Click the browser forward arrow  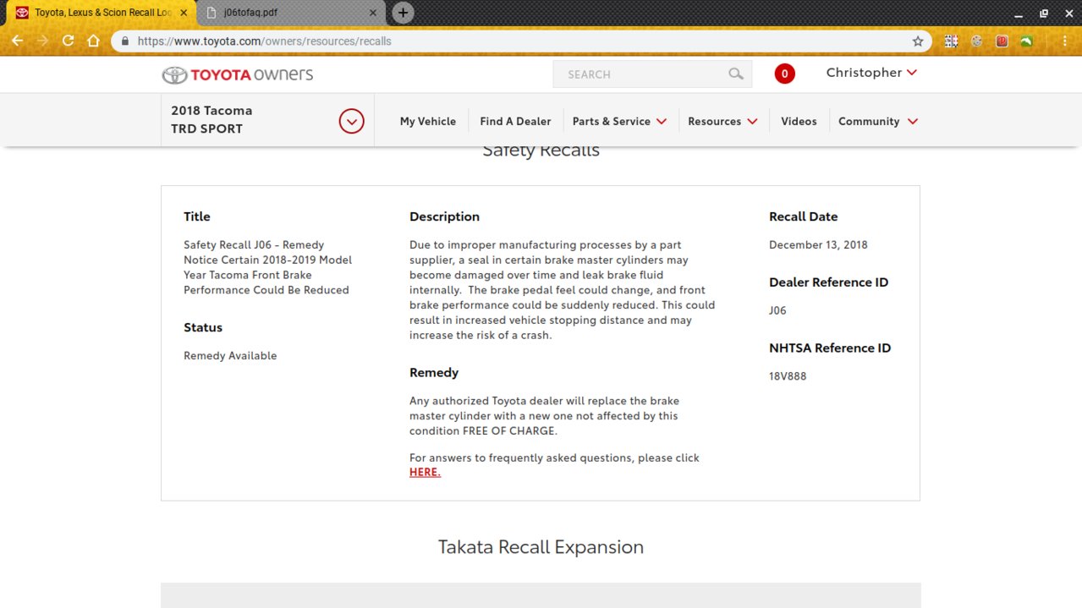coord(42,41)
